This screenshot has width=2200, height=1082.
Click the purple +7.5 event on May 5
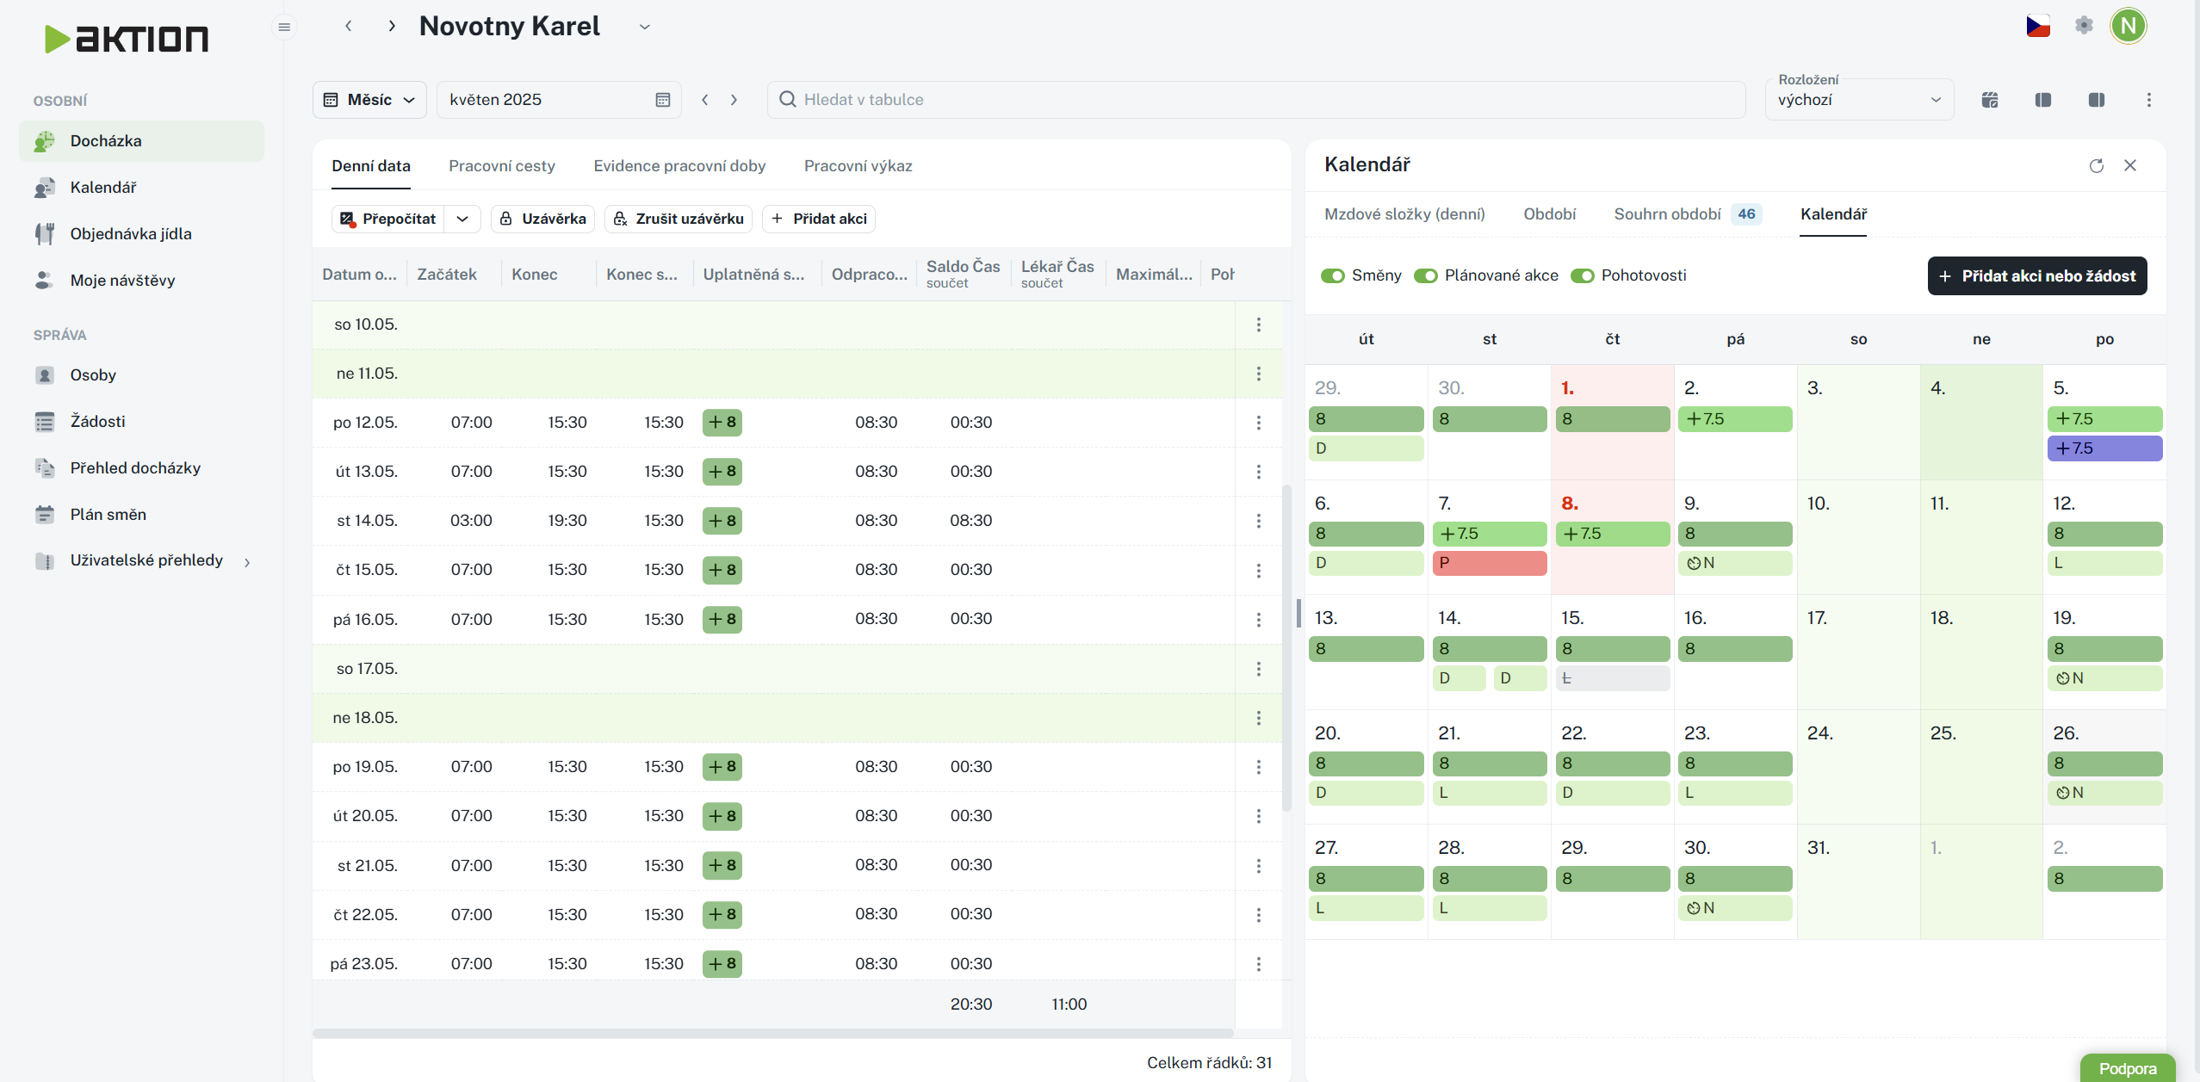tap(2104, 448)
